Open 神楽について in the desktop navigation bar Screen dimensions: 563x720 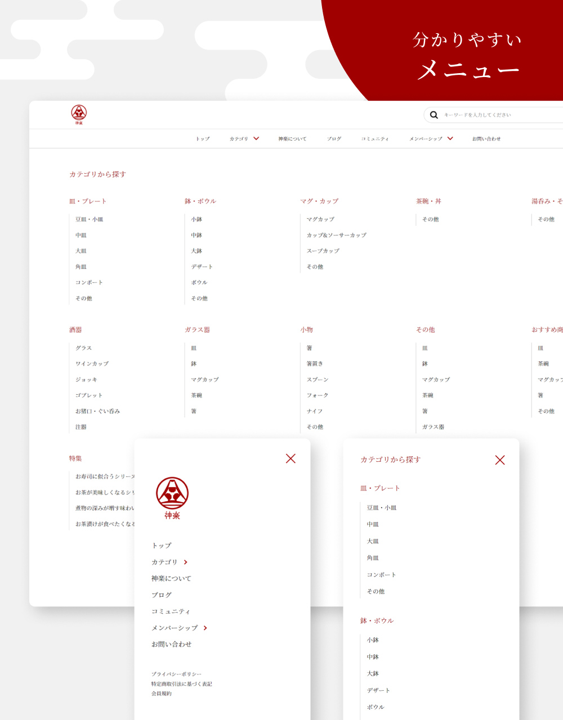pos(292,139)
